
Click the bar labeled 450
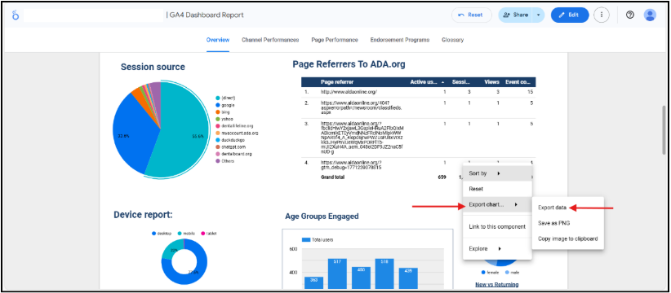pos(361,278)
